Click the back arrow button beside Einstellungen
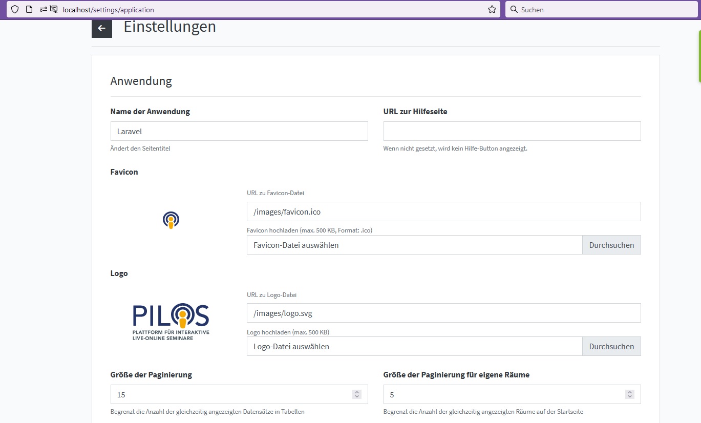 coord(102,28)
